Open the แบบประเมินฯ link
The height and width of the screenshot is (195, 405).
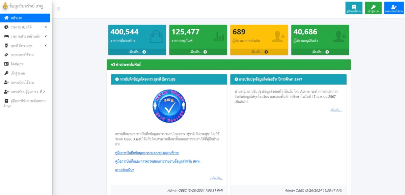pyautogui.click(x=125, y=170)
